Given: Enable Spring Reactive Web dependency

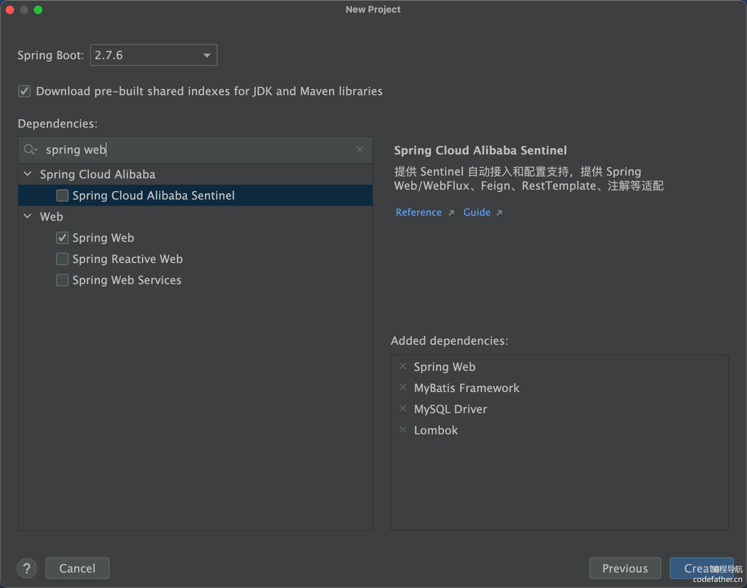Looking at the screenshot, I should [x=62, y=259].
